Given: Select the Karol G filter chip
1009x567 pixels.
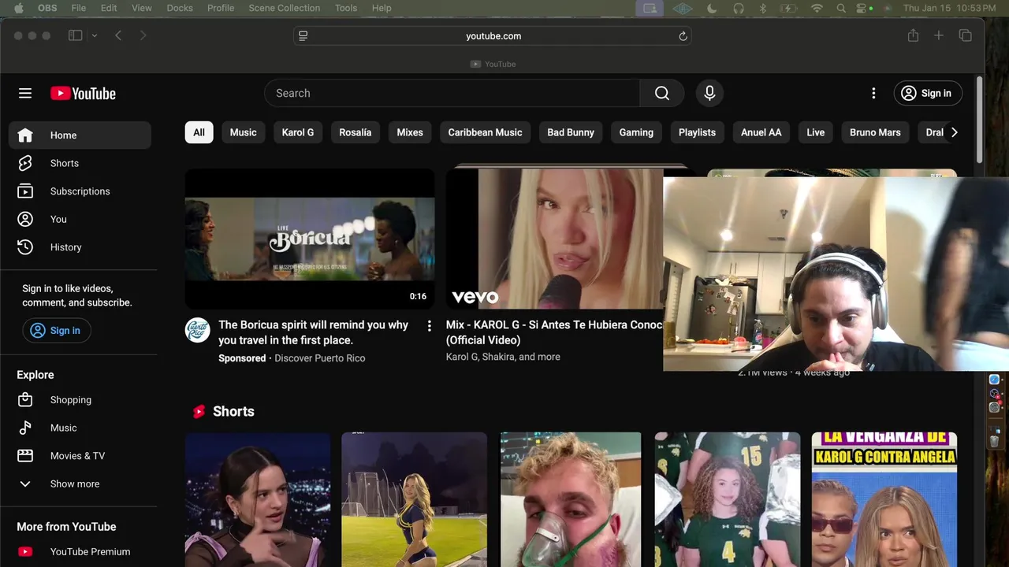Looking at the screenshot, I should 298,132.
